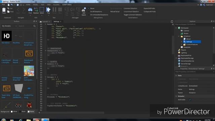Click Expand All Folds button

tap(149, 8)
